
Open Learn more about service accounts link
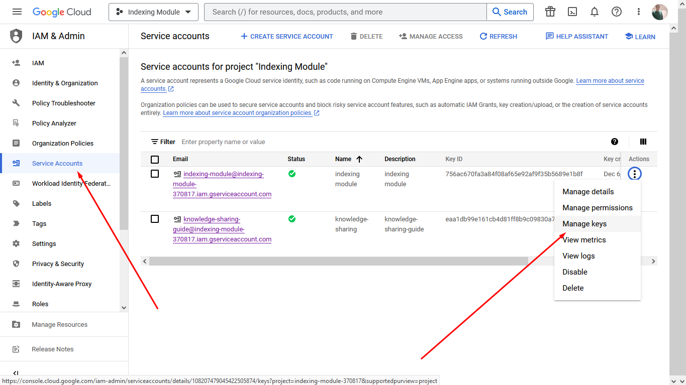(x=610, y=81)
